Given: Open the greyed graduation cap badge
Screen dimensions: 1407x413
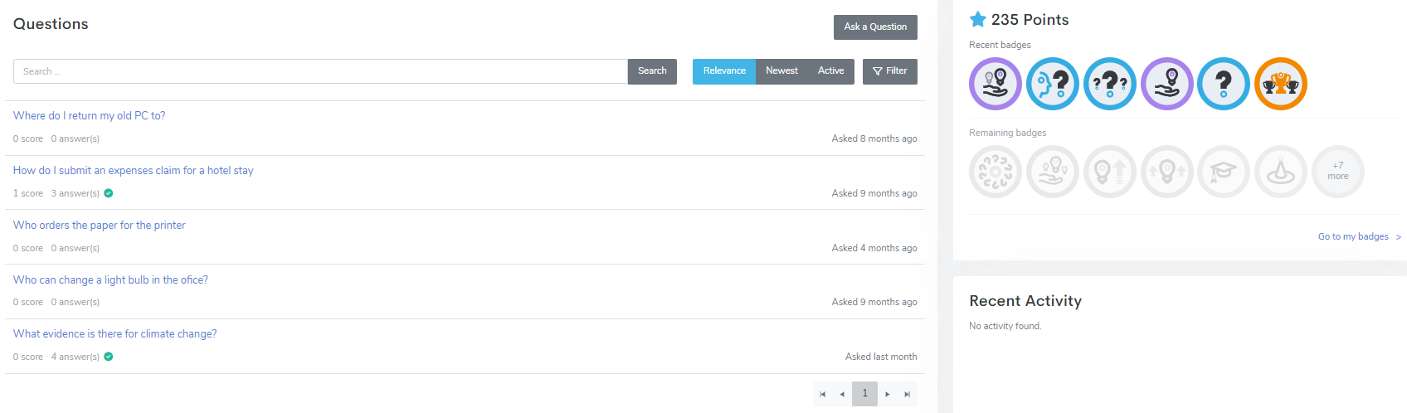Looking at the screenshot, I should tap(1223, 172).
